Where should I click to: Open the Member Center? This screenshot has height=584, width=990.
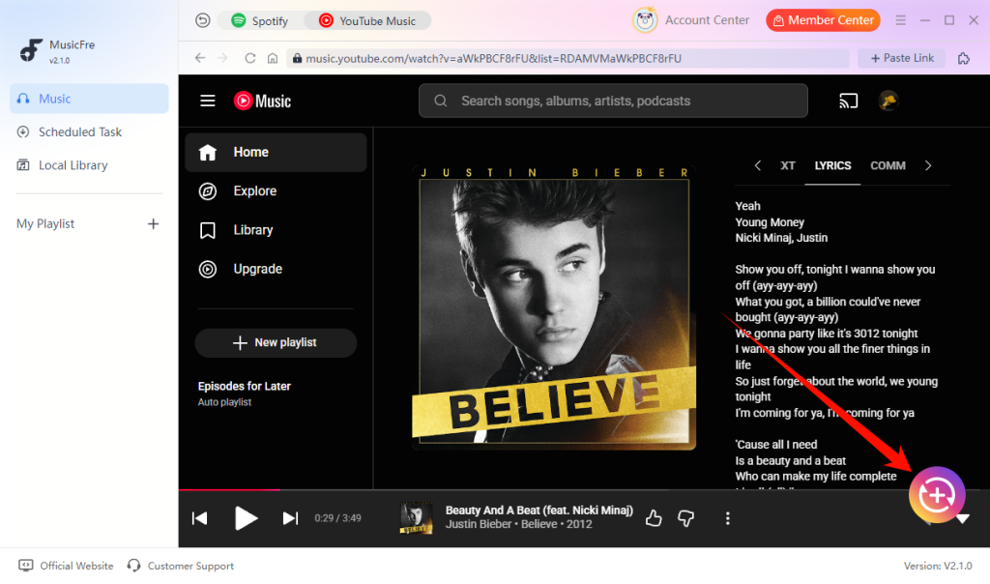[x=823, y=20]
